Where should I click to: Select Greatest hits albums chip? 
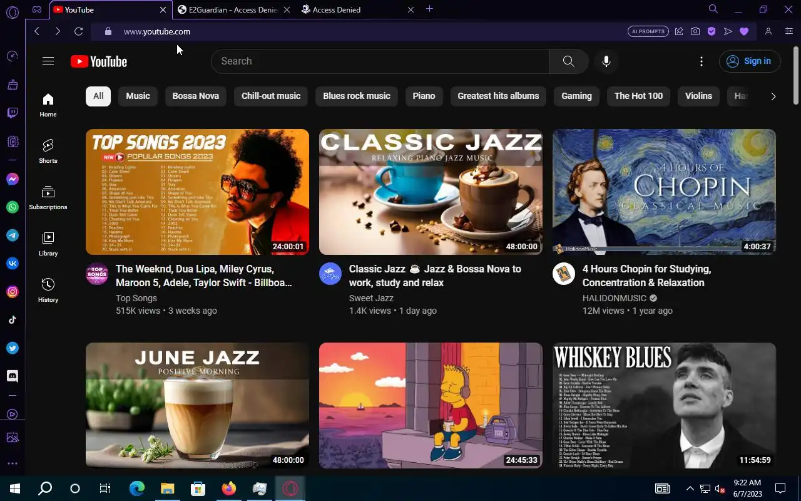coord(498,96)
